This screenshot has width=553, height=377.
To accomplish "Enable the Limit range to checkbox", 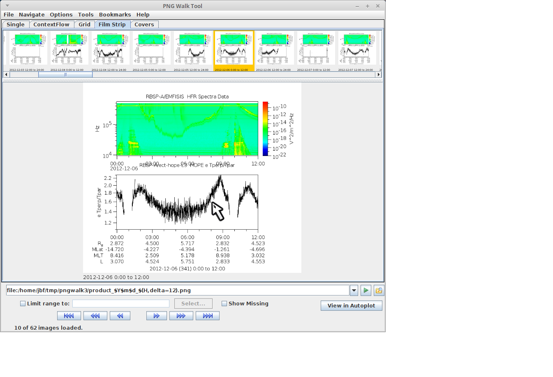I will tap(23, 304).
